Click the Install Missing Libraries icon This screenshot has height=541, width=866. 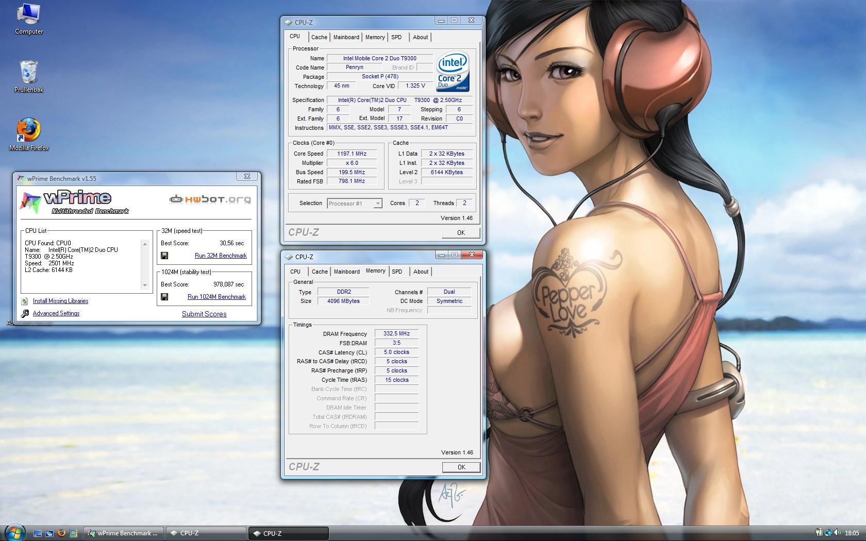click(x=24, y=301)
